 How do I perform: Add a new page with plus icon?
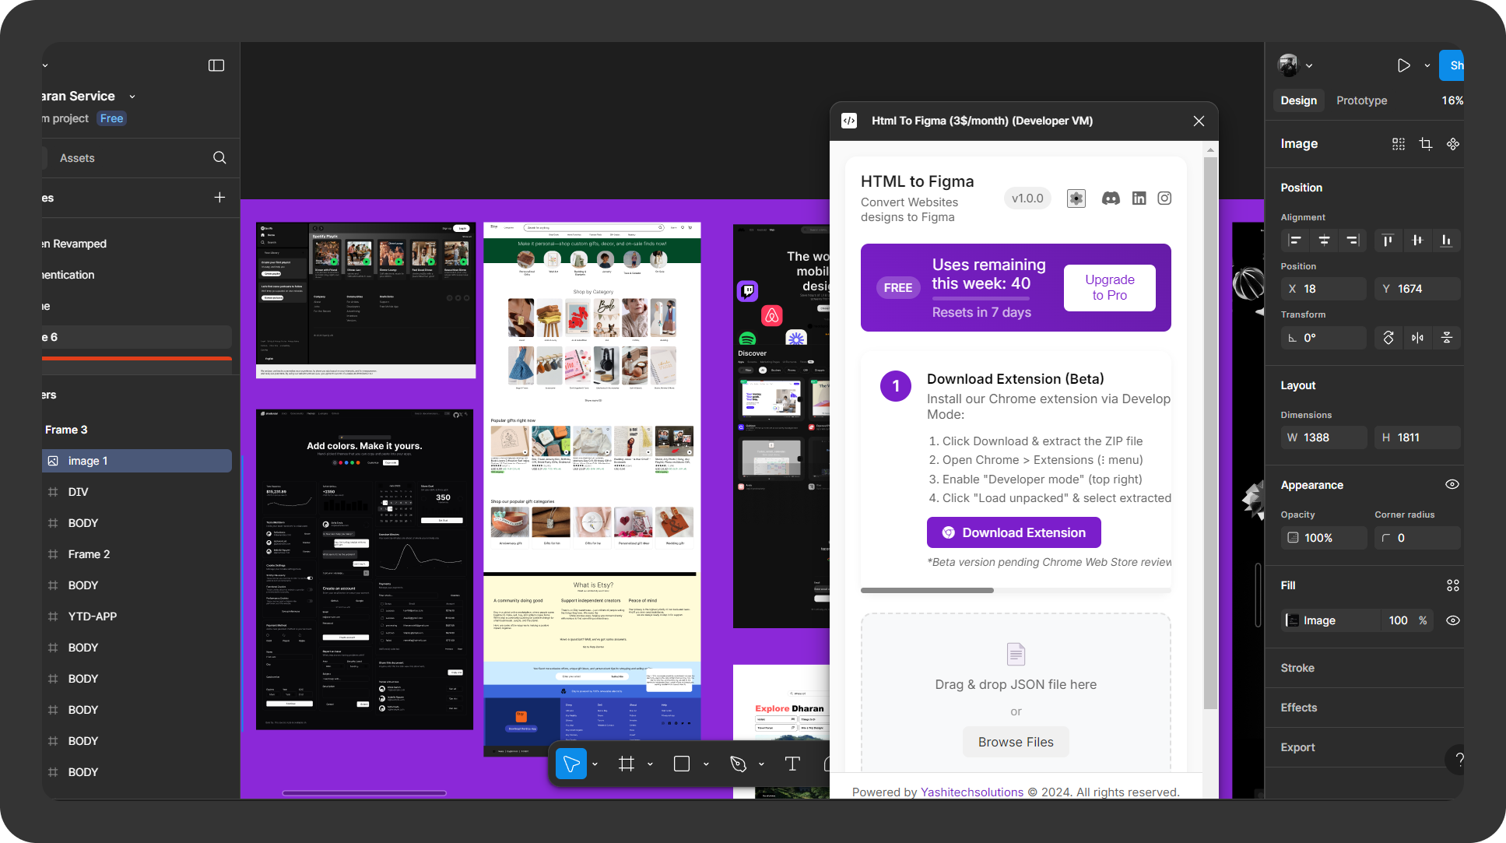pos(219,198)
